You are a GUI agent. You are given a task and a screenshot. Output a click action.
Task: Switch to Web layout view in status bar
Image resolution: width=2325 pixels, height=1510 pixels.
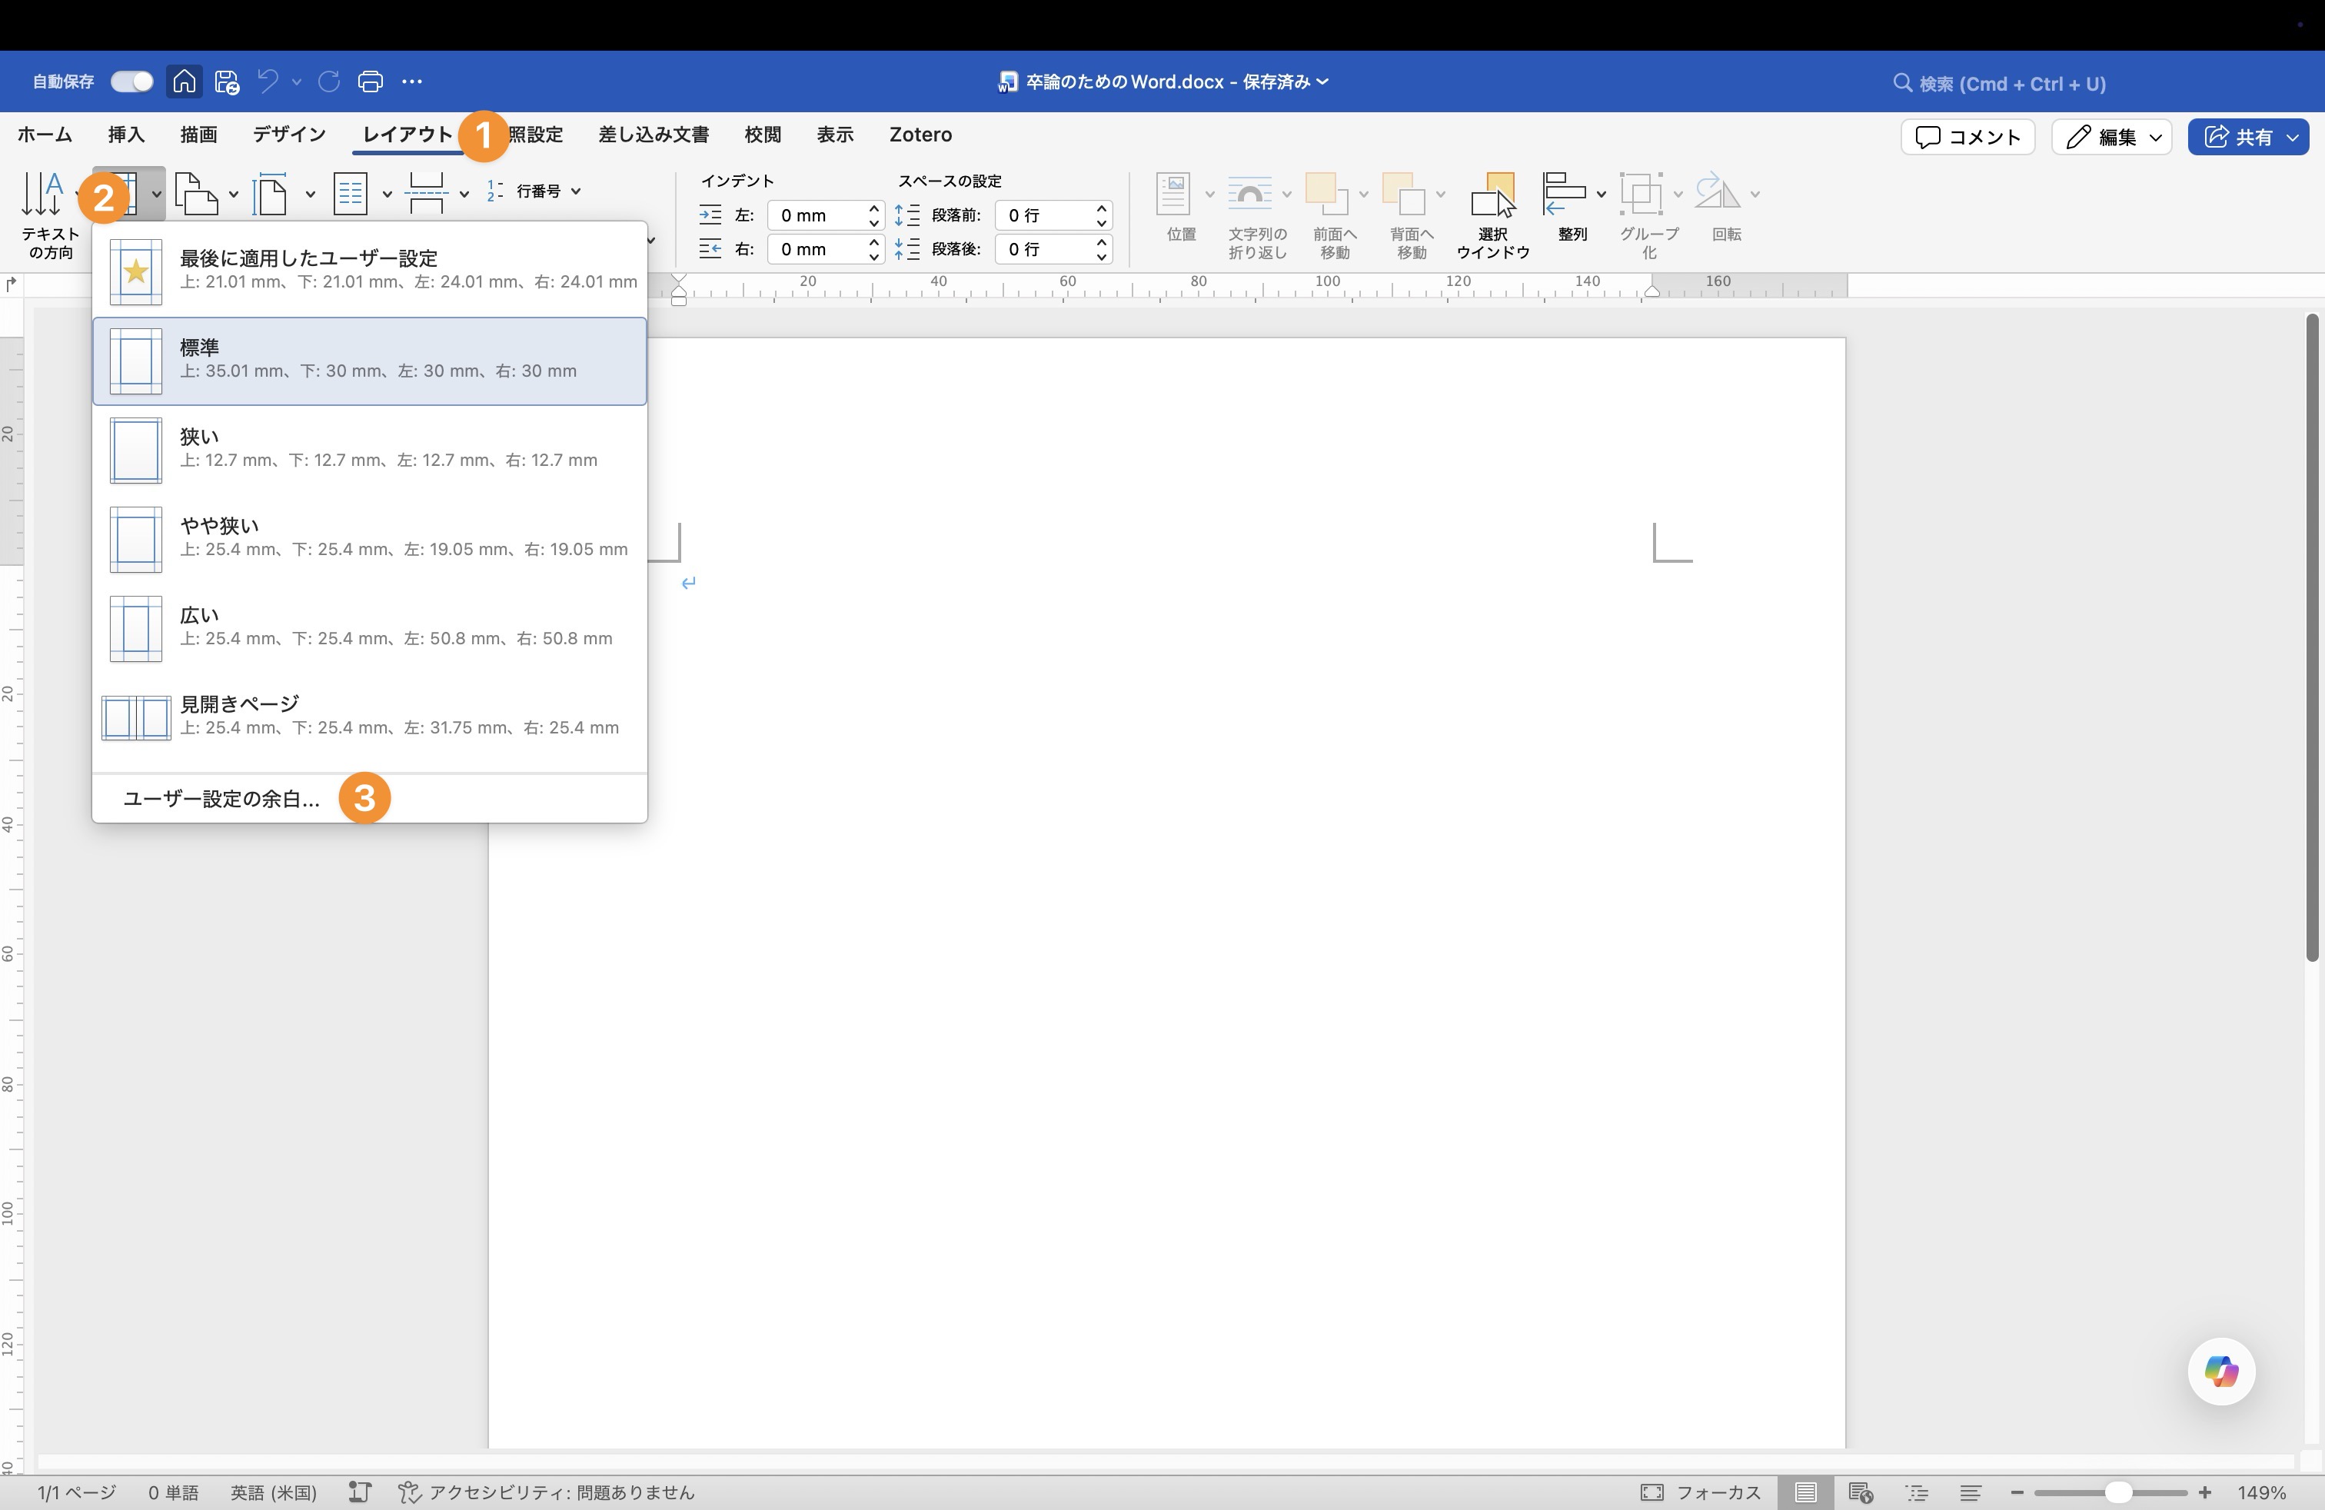click(x=1860, y=1492)
